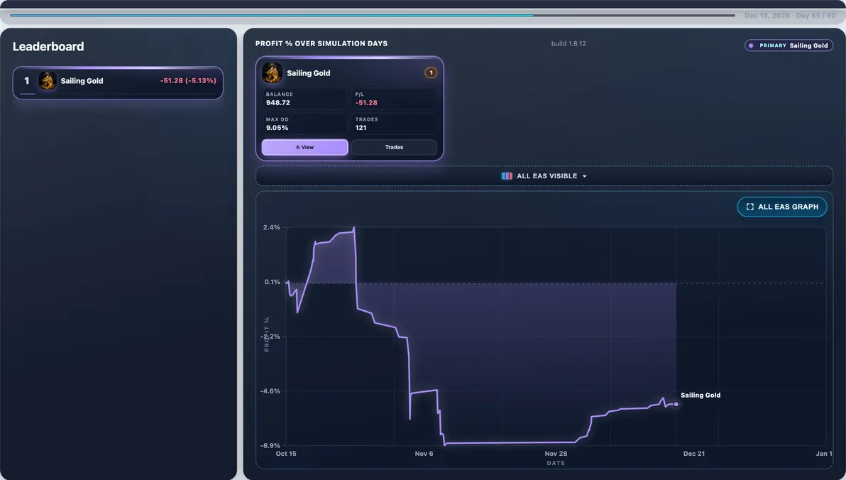The height and width of the screenshot is (480, 846).
Task: Click the rank number 1 in leaderboard row
Action: point(26,81)
